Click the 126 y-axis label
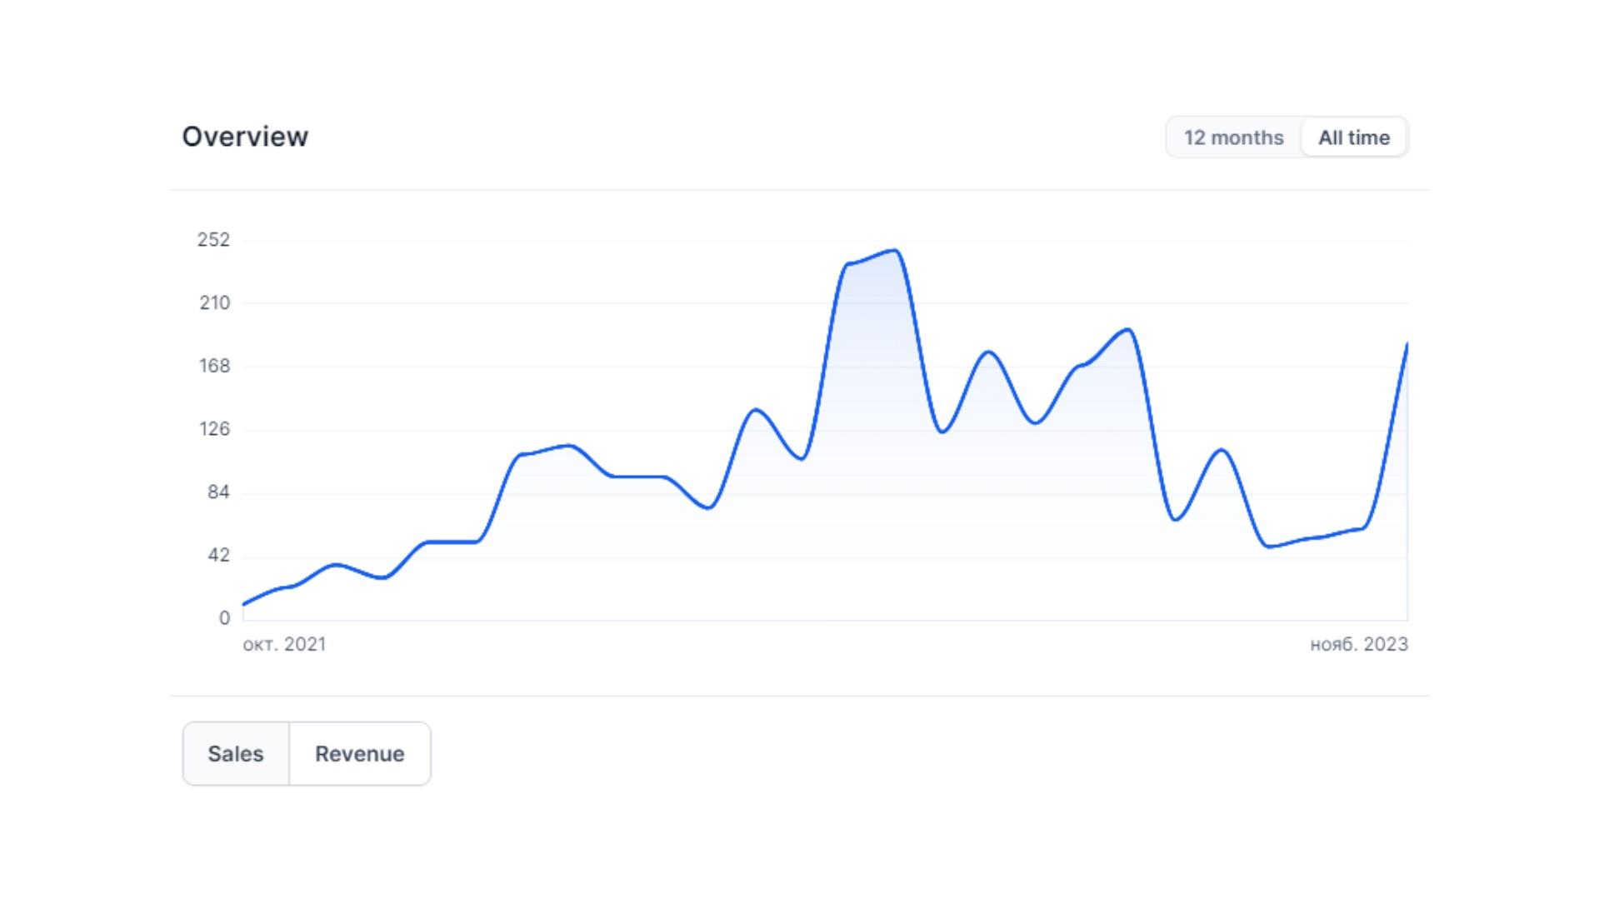This screenshot has width=1599, height=899. pyautogui.click(x=214, y=429)
